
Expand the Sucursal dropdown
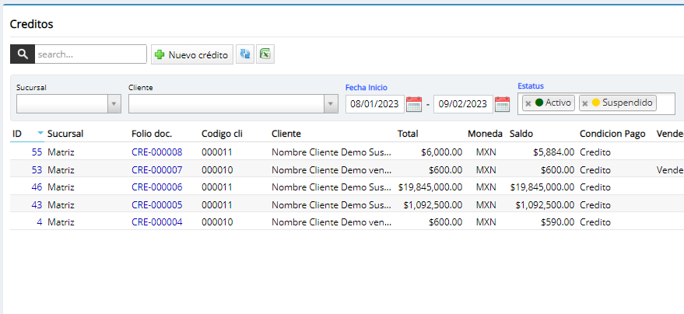(114, 104)
